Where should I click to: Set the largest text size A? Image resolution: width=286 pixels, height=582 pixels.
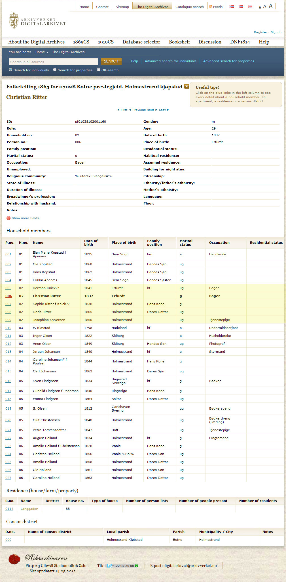271,6
